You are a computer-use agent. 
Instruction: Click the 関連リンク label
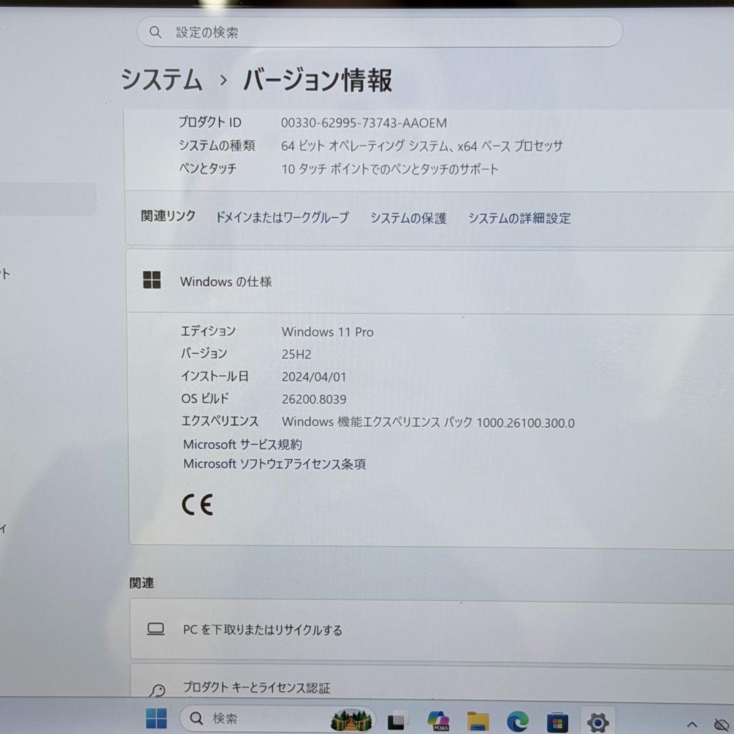coord(168,216)
